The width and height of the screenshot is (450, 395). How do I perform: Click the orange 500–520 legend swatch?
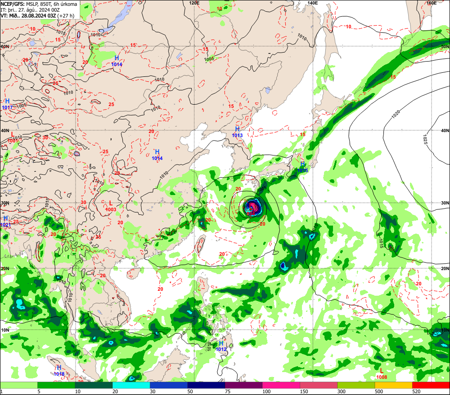coord(393,385)
